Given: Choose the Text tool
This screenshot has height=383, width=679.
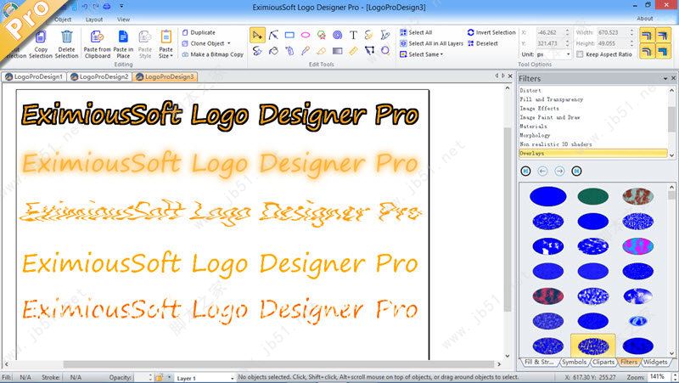Looking at the screenshot, I should [353, 35].
